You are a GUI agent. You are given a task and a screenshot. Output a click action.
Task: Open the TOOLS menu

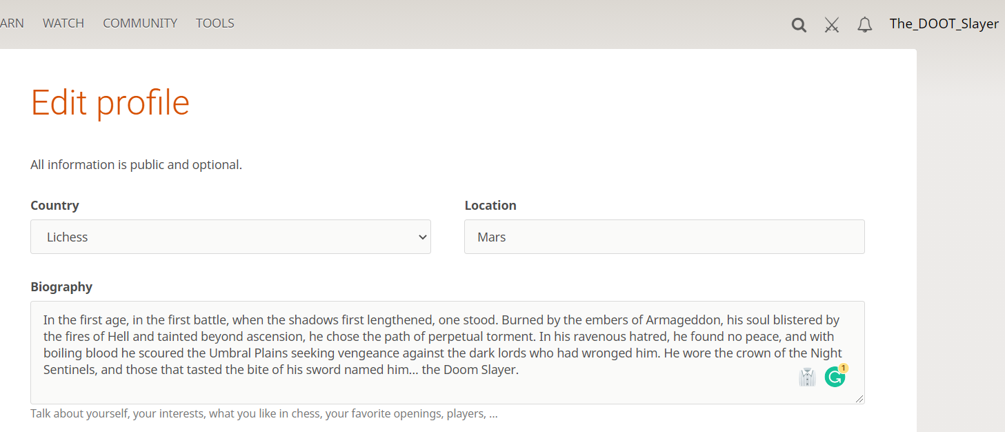click(x=215, y=23)
